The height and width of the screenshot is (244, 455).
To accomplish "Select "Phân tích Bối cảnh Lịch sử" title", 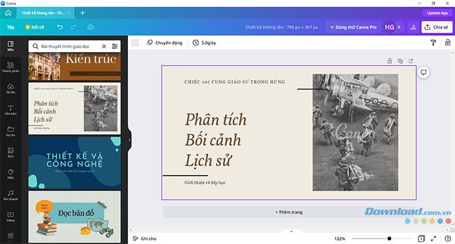I will coord(216,140).
